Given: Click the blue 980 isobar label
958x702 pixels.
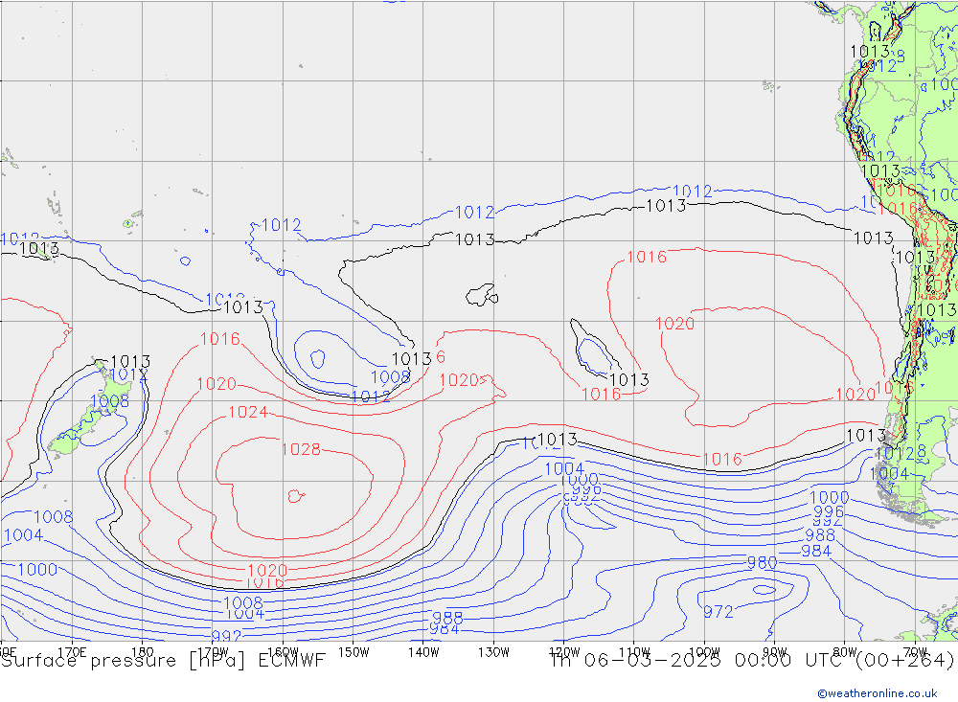Looking at the screenshot, I should pyautogui.click(x=762, y=562).
